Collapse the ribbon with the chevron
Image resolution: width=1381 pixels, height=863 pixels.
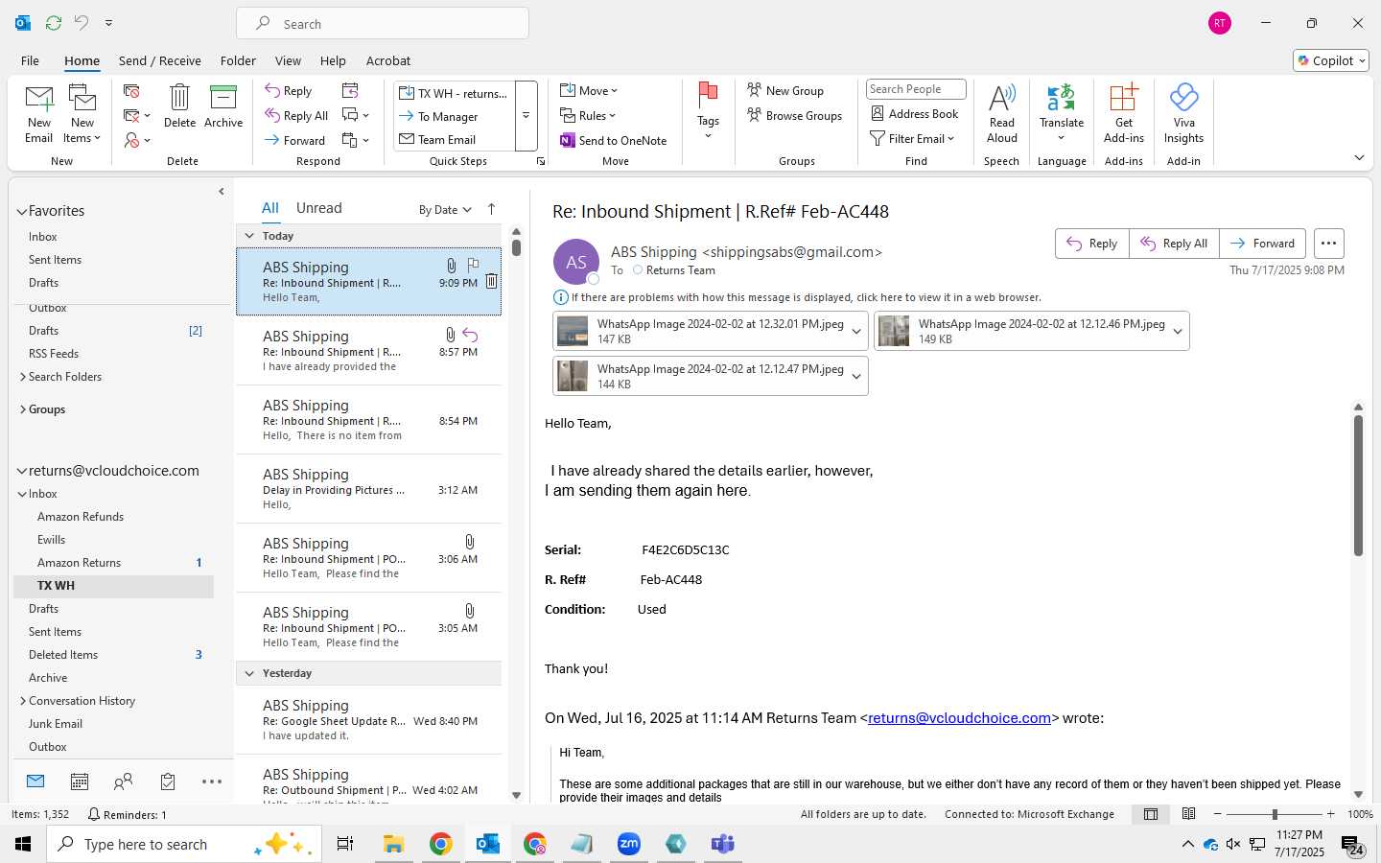[x=1359, y=158]
